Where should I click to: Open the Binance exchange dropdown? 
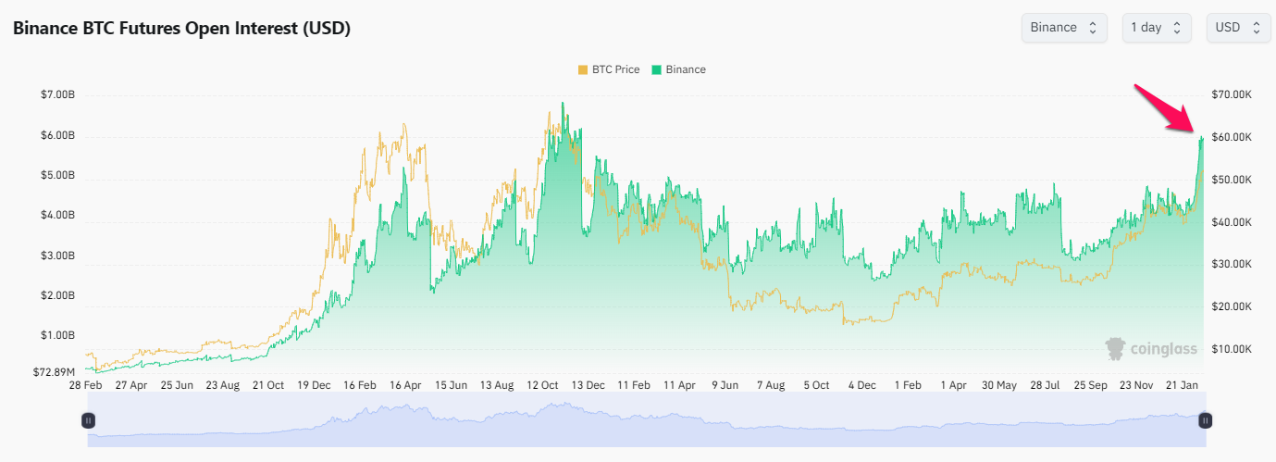1063,28
